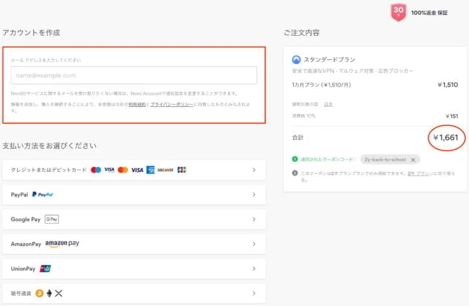Click the Ethereum cryptocurrency icon
469x306 pixels.
[48, 293]
